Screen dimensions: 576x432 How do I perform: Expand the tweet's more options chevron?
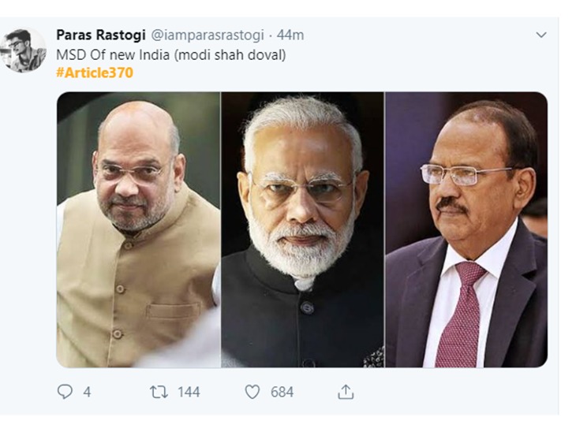point(541,35)
